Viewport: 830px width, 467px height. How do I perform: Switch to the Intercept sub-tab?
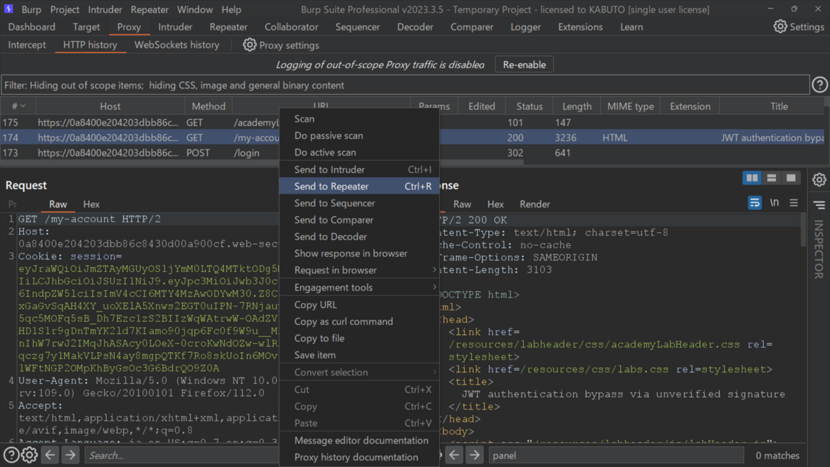click(x=27, y=45)
